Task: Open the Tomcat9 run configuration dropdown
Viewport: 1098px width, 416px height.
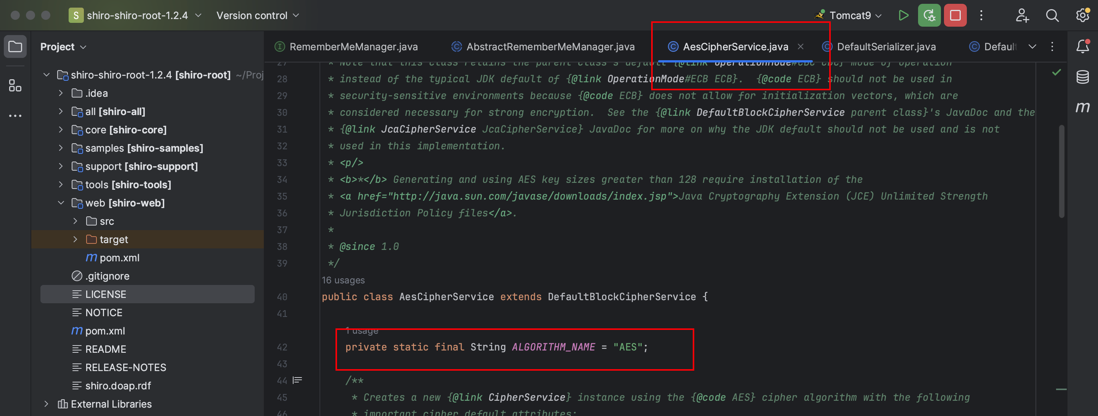Action: (x=848, y=16)
